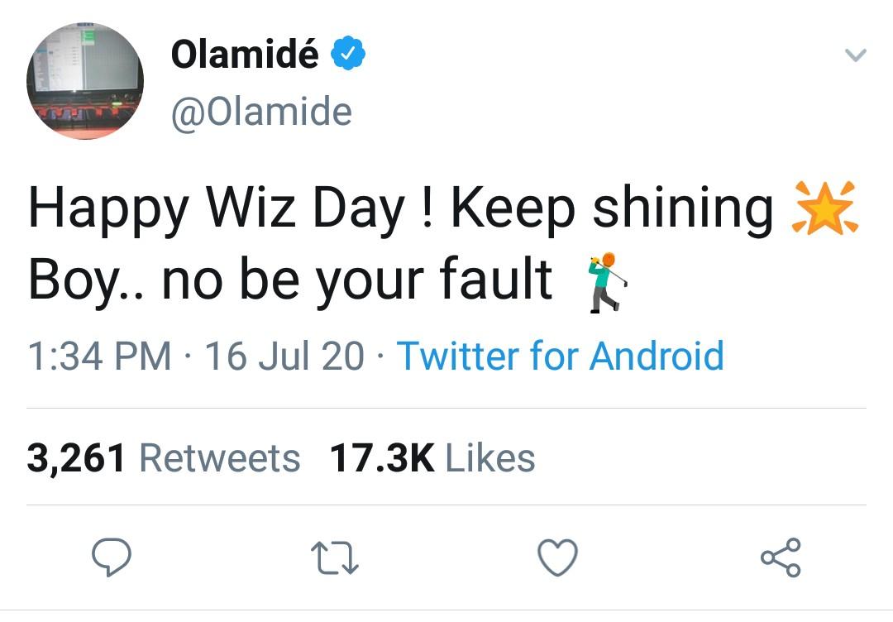The image size is (893, 622).
Task: Open the tweet options chevron menu
Action: [855, 55]
